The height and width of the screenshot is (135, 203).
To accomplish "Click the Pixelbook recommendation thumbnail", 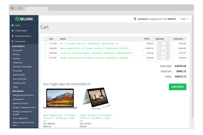I will pyautogui.click(x=97, y=98).
